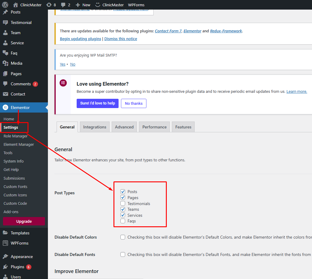Image resolution: width=312 pixels, height=279 pixels.
Task: Click the No thanks button
Action: [x=134, y=103]
